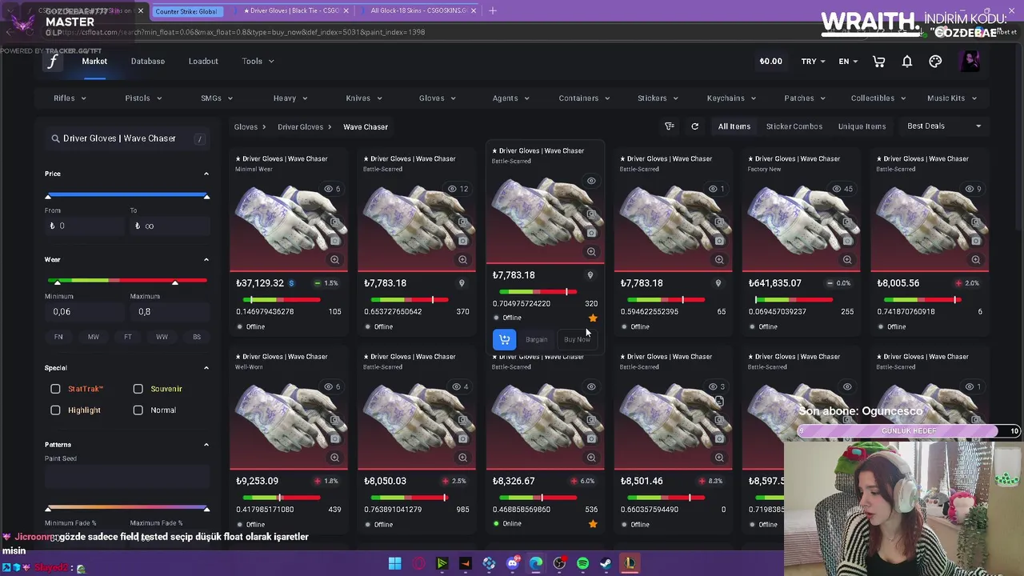
Task: Open the user profile avatar
Action: pyautogui.click(x=970, y=62)
